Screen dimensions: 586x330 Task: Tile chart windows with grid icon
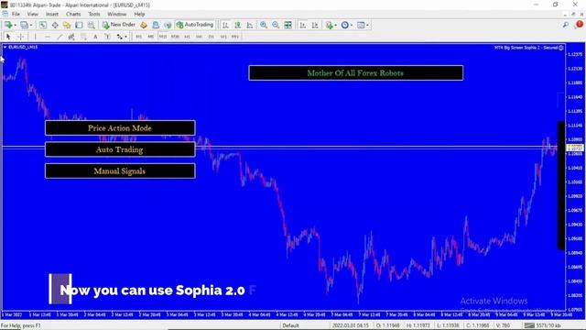tap(288, 25)
